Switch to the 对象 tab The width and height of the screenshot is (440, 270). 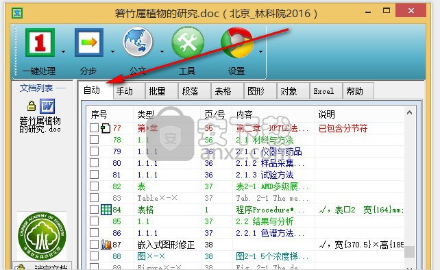(293, 91)
